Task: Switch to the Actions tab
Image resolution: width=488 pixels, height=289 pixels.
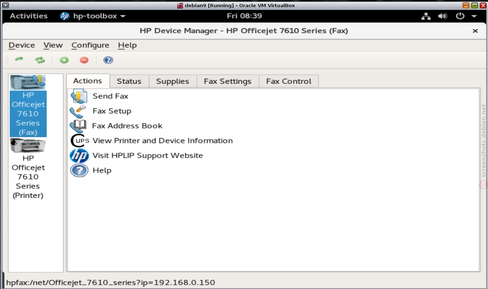Action: click(88, 81)
